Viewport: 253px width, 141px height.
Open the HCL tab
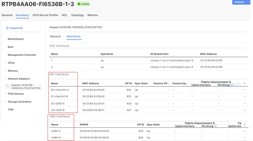pos(64,15)
